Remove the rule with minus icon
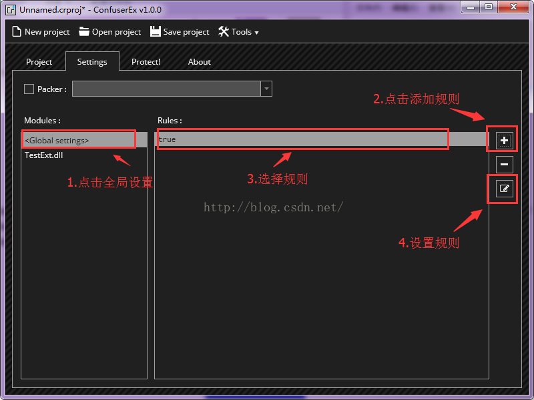This screenshot has height=400, width=534. point(505,164)
